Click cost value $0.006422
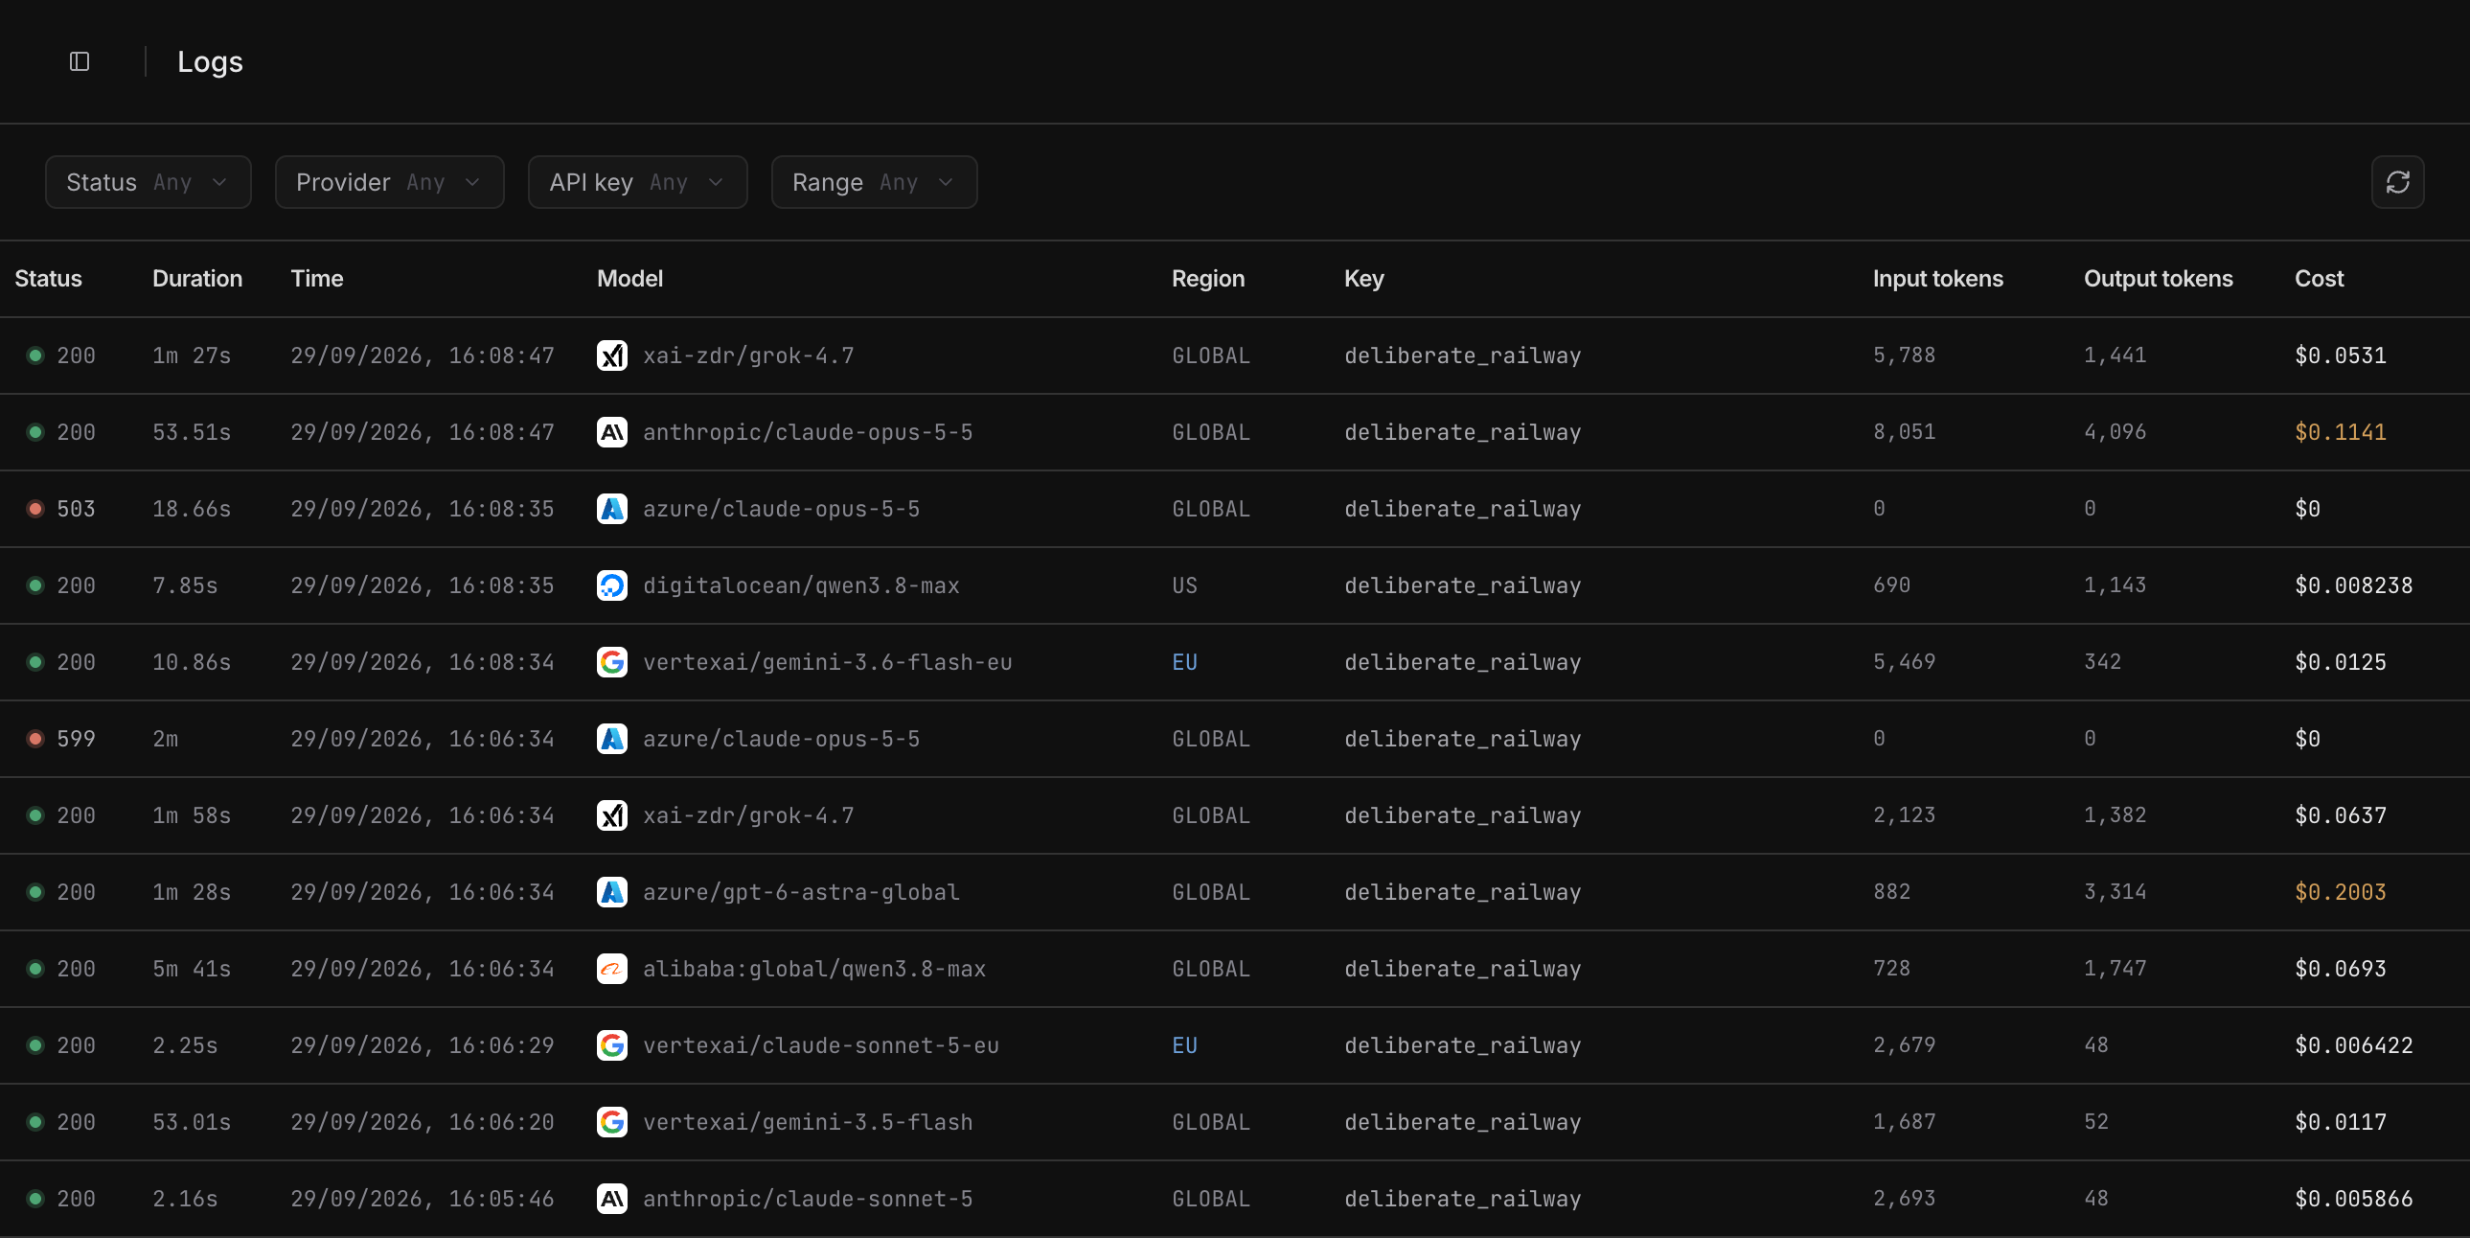This screenshot has width=2470, height=1238. [2353, 1046]
